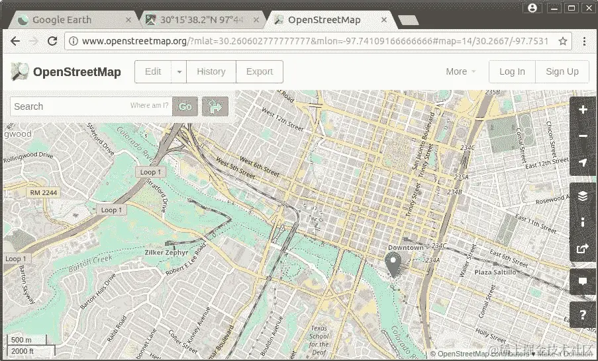Click the OpenStreetMap contributors link
The width and height of the screenshot is (598, 361).
(483, 354)
